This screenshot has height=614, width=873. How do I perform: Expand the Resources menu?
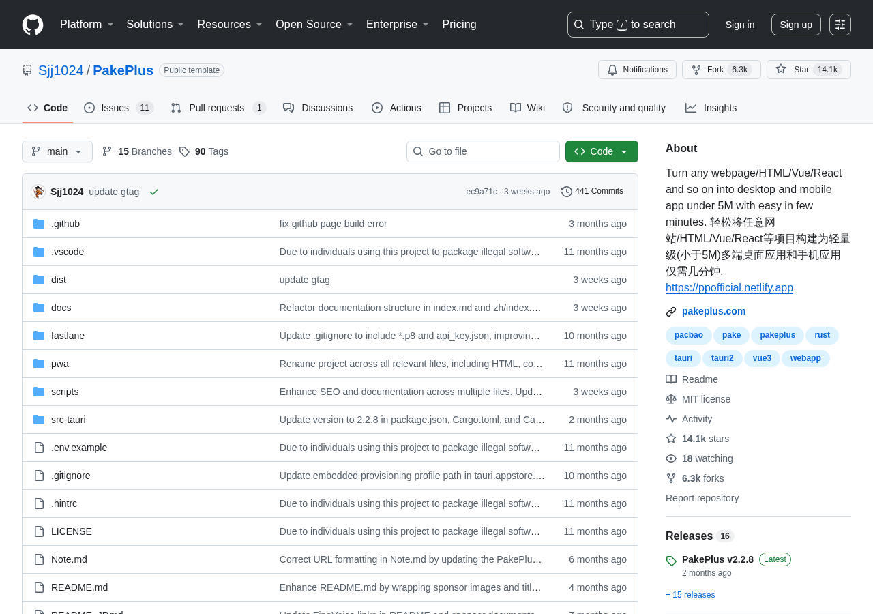point(230,25)
